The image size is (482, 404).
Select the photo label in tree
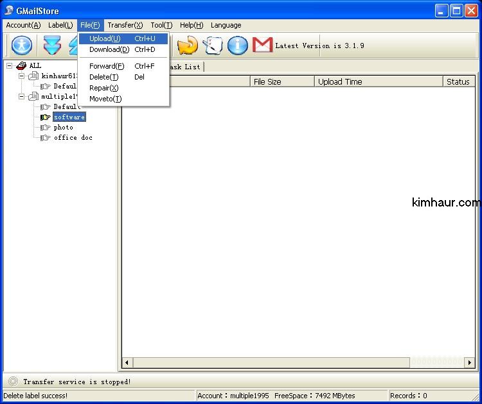tap(63, 128)
